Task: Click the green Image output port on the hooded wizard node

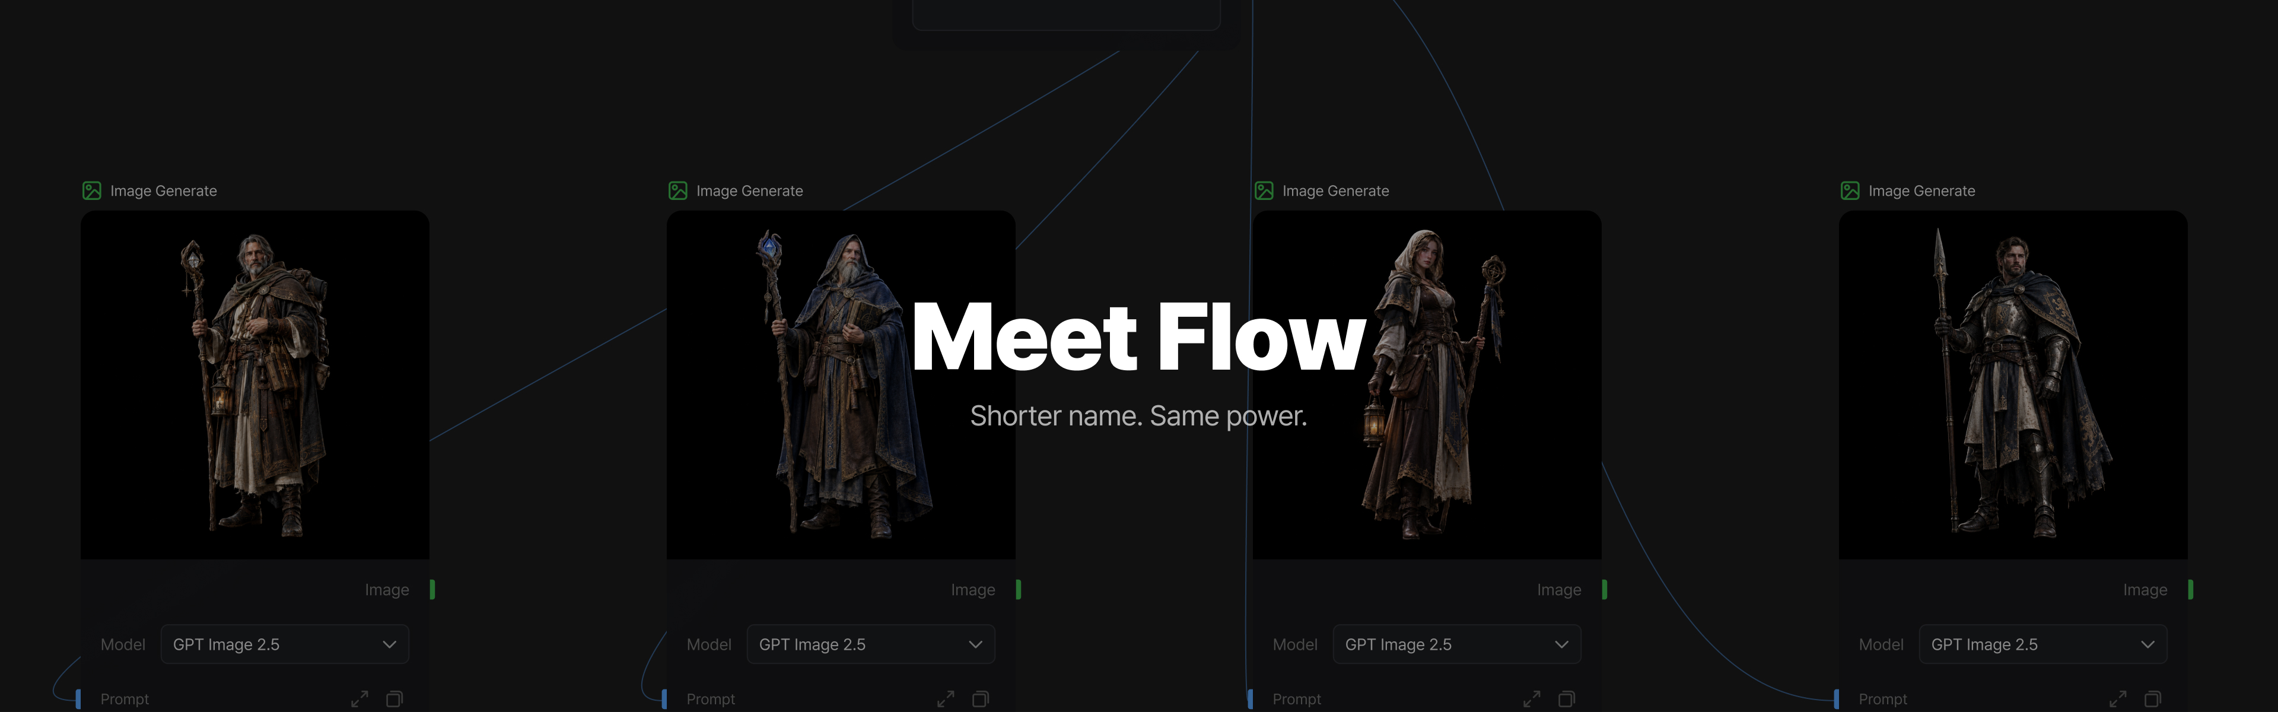Action: tap(1019, 589)
